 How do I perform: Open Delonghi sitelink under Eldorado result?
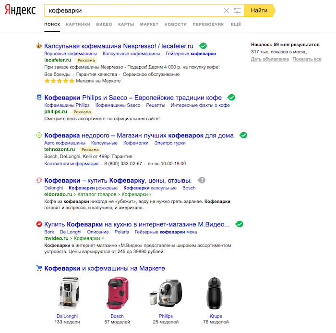point(54,188)
